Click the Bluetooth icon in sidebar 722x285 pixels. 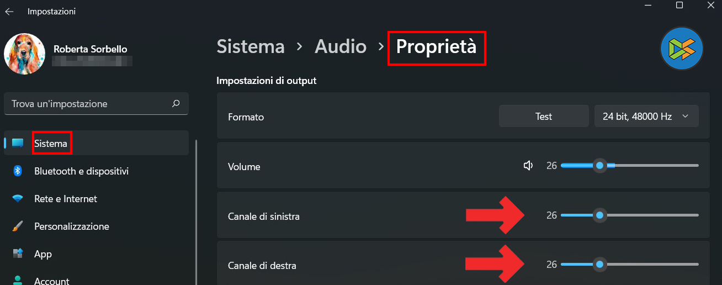pos(18,171)
